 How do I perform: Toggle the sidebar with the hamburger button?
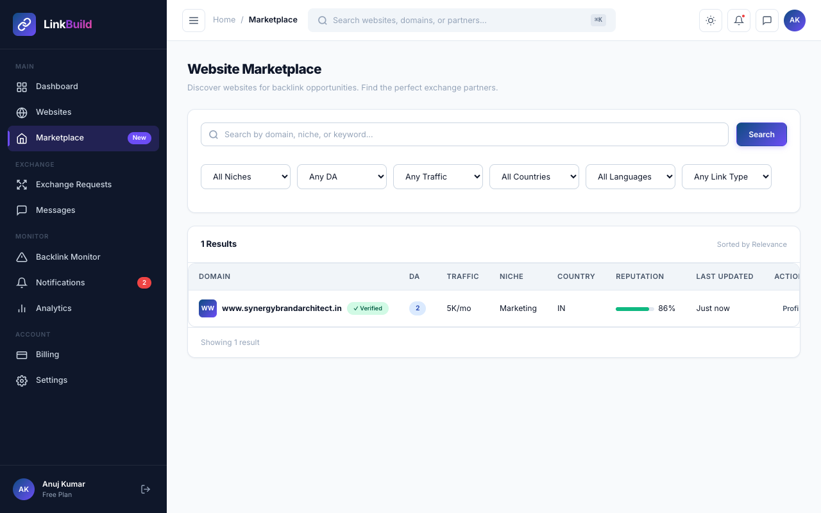[194, 21]
